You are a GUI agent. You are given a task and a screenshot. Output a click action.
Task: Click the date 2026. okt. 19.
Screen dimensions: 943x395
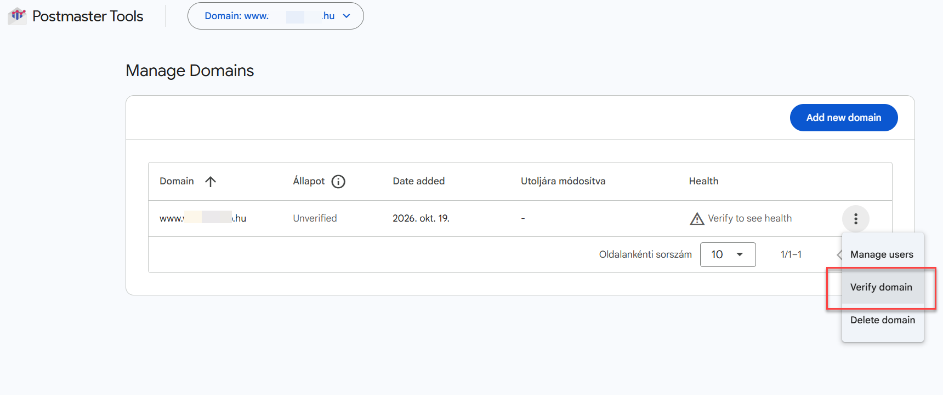click(x=421, y=218)
